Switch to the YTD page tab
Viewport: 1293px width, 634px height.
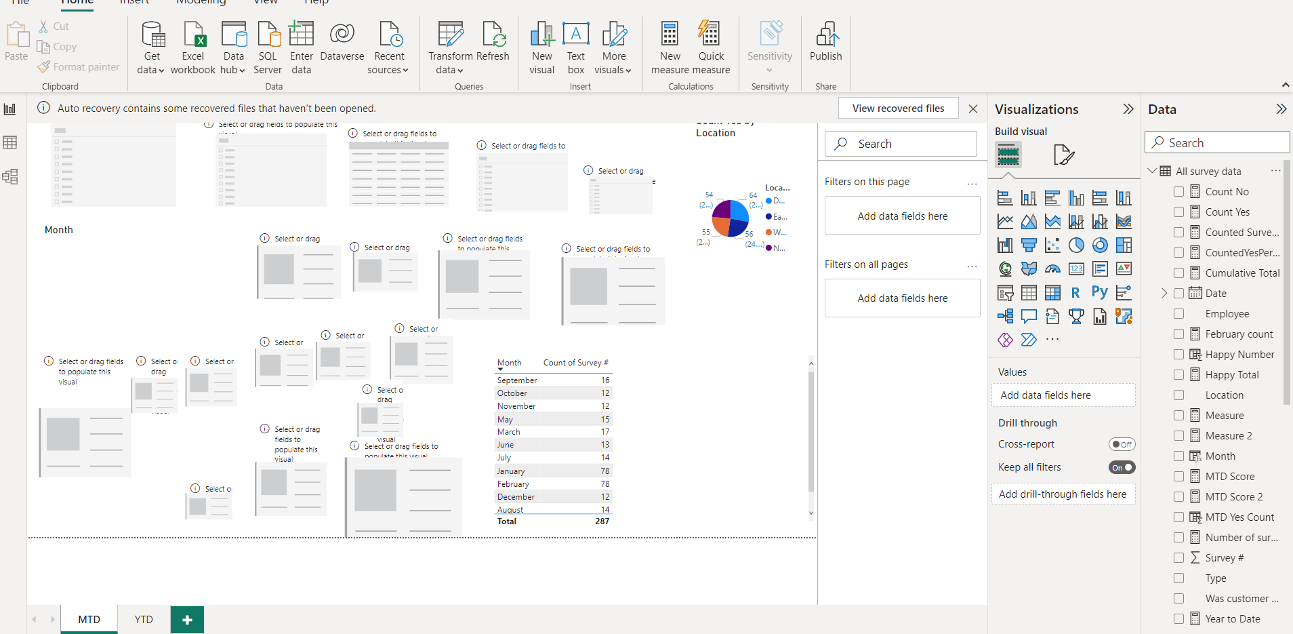(x=144, y=620)
